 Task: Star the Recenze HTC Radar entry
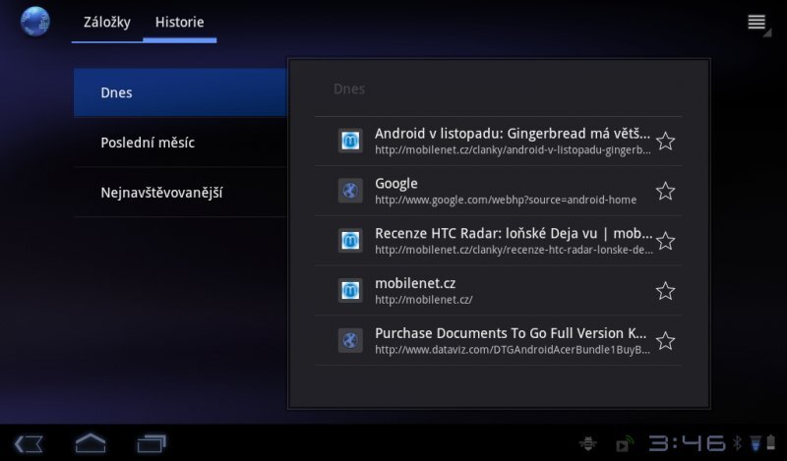point(666,241)
